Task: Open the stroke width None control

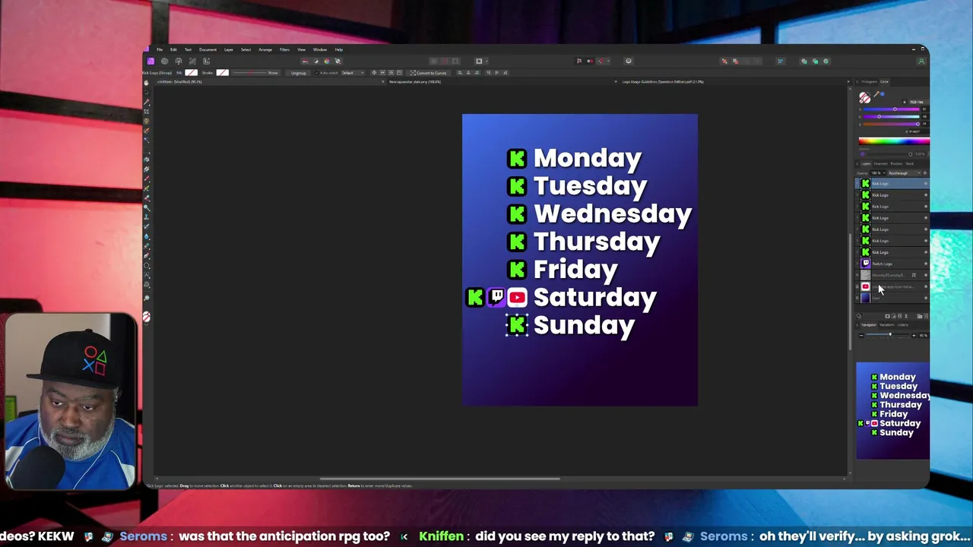Action: tap(256, 73)
